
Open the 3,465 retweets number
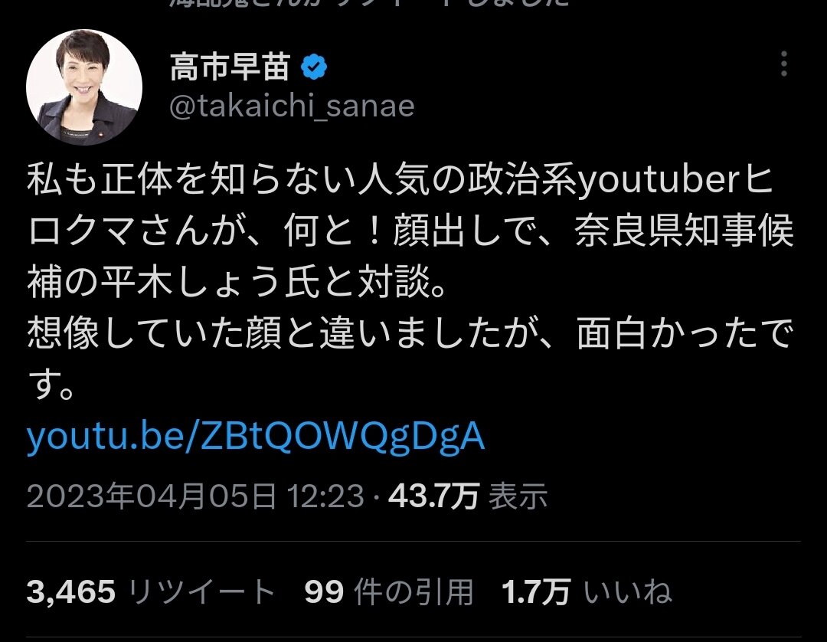coord(71,591)
